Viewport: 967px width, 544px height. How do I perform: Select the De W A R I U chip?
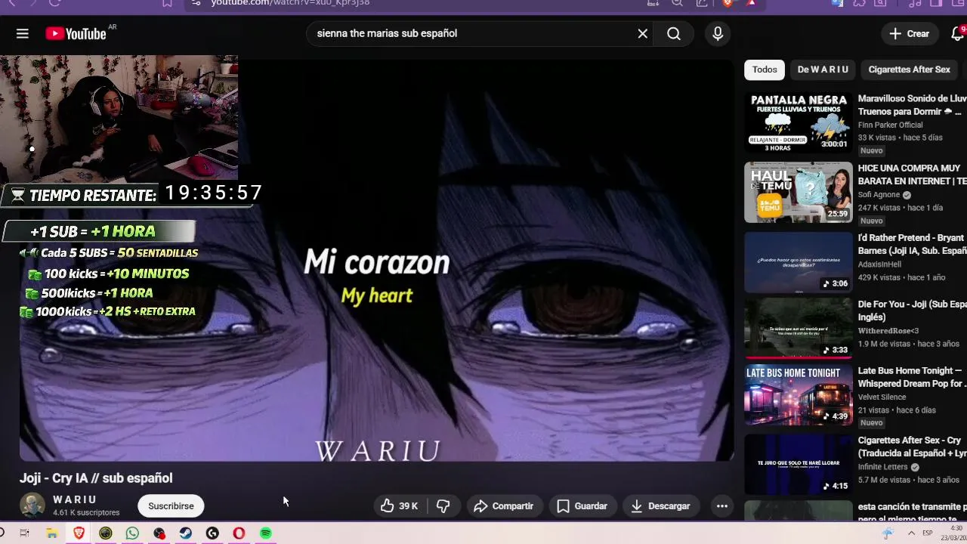coord(823,70)
